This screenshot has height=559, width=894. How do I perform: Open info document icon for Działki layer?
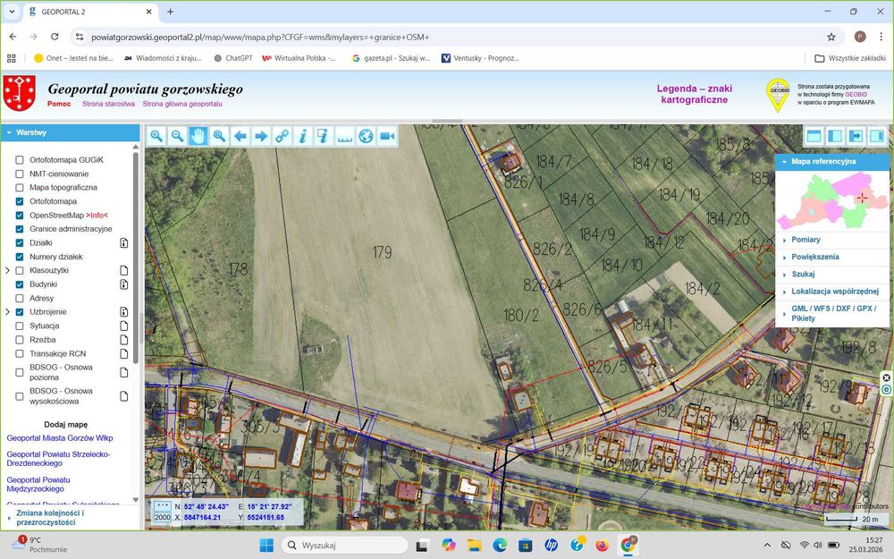(x=123, y=243)
